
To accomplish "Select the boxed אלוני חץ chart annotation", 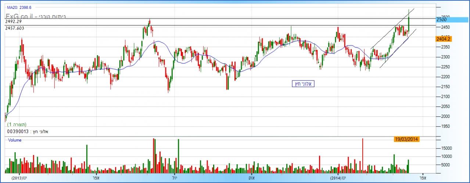I will point(304,84).
